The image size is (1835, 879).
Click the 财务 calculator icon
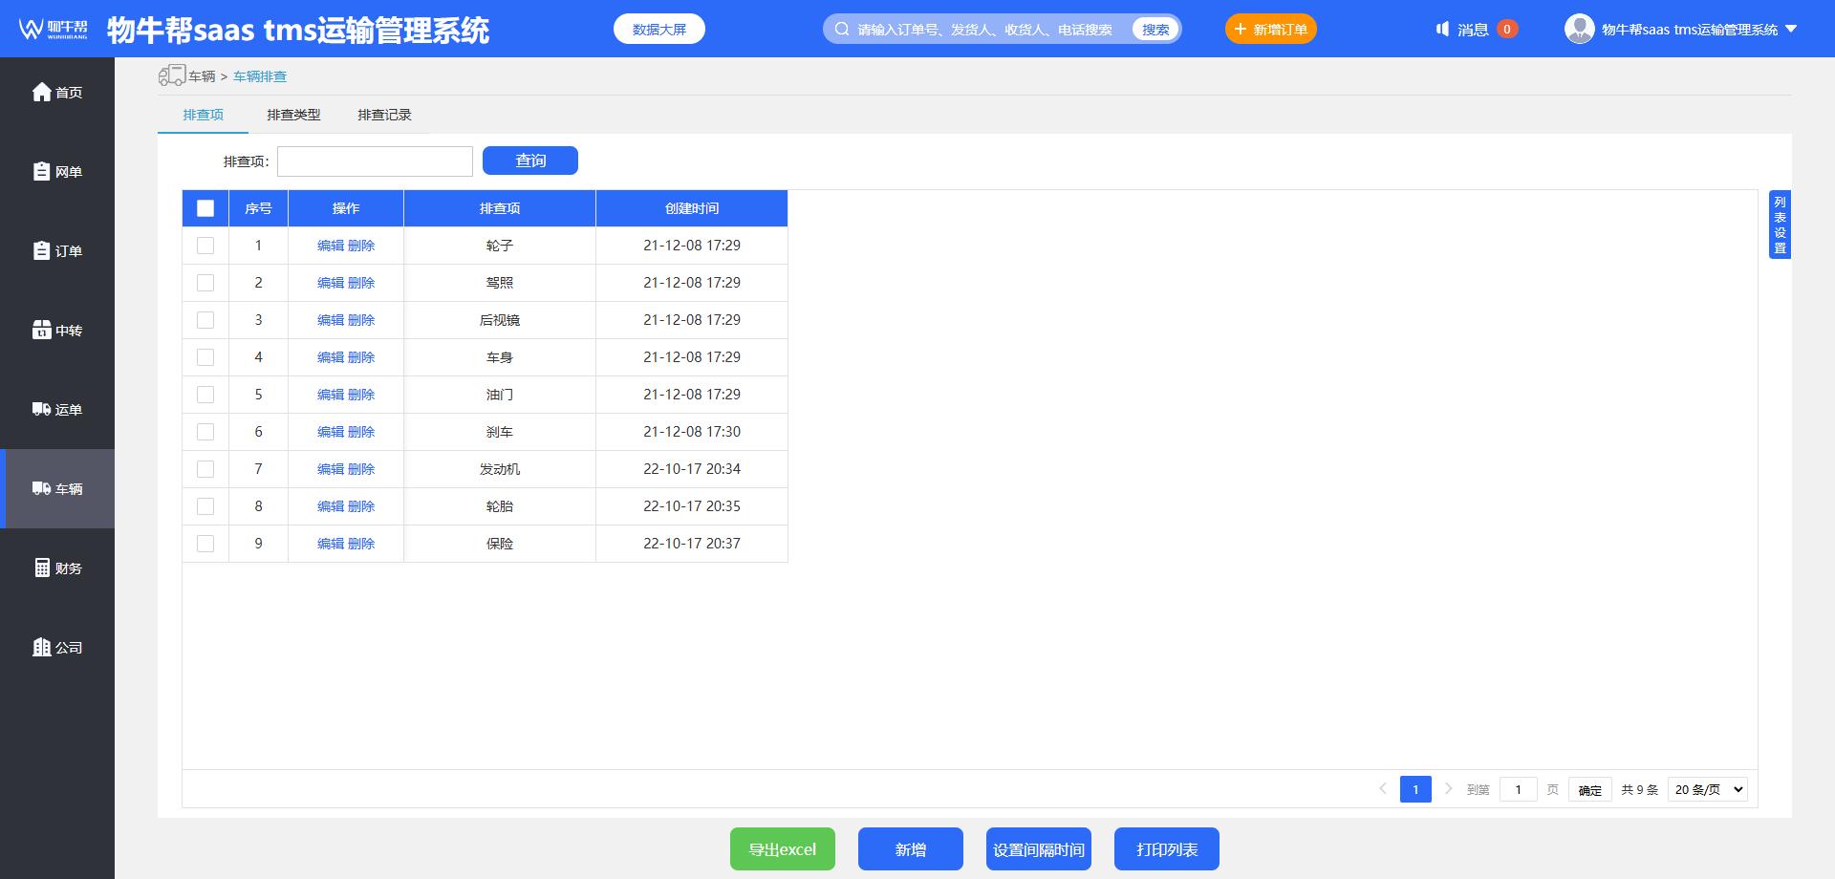42,568
